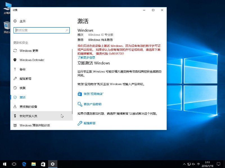
Task: Open Task View on the taskbar
Action: 14,164
